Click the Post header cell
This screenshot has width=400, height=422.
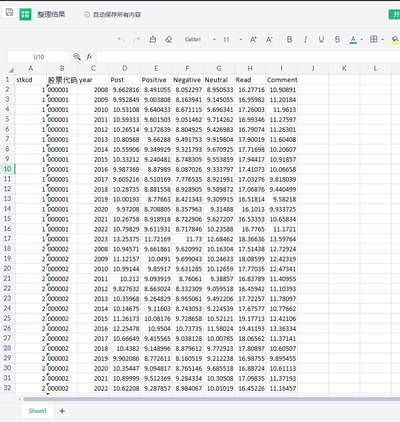click(x=125, y=80)
